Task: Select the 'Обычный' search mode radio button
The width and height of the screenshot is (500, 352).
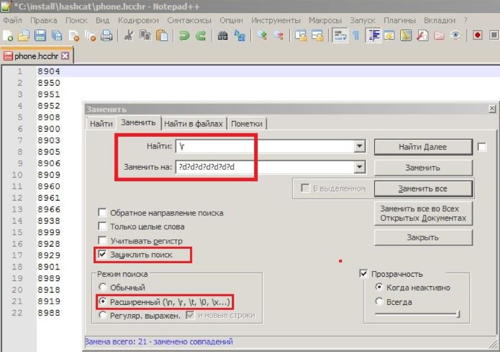Action: [x=102, y=288]
